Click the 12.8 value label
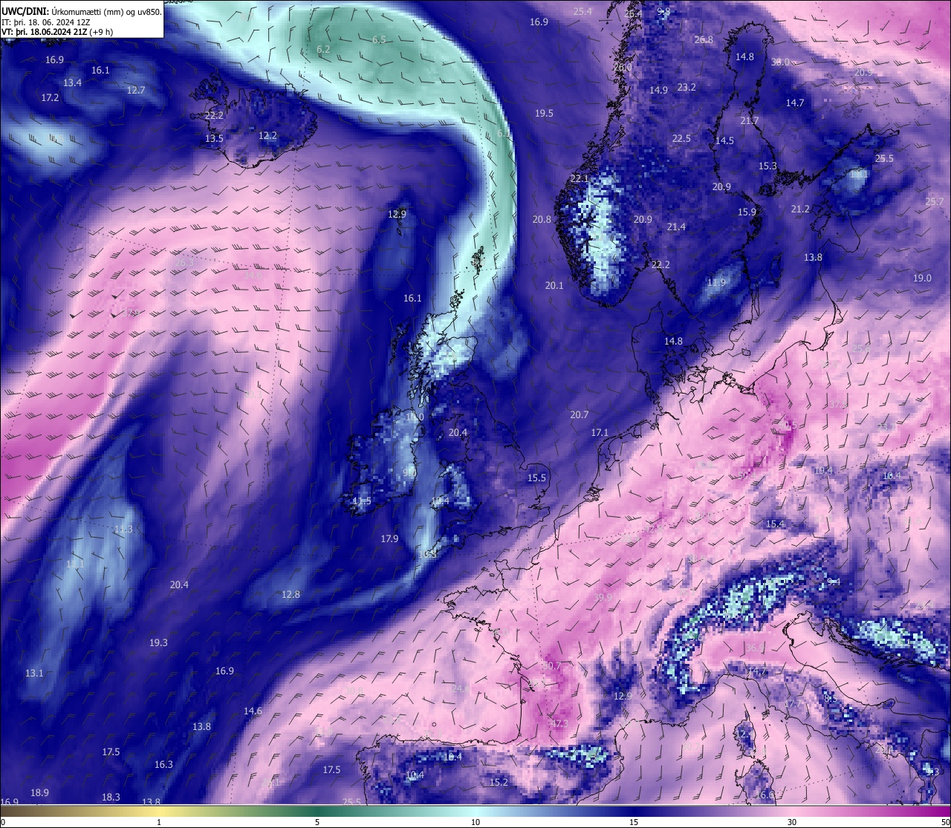951x828 pixels. (x=291, y=595)
